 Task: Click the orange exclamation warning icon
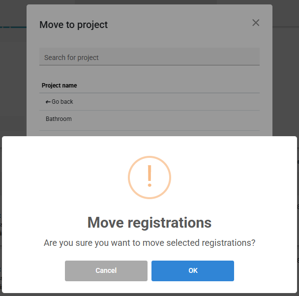coord(149,178)
